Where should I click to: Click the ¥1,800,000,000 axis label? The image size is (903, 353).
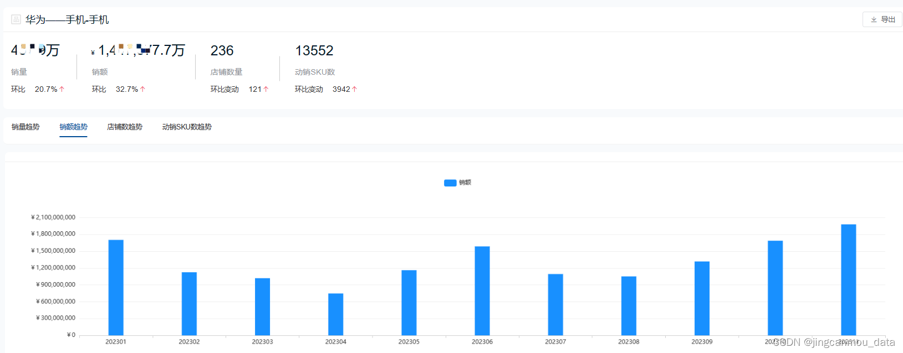tap(53, 234)
